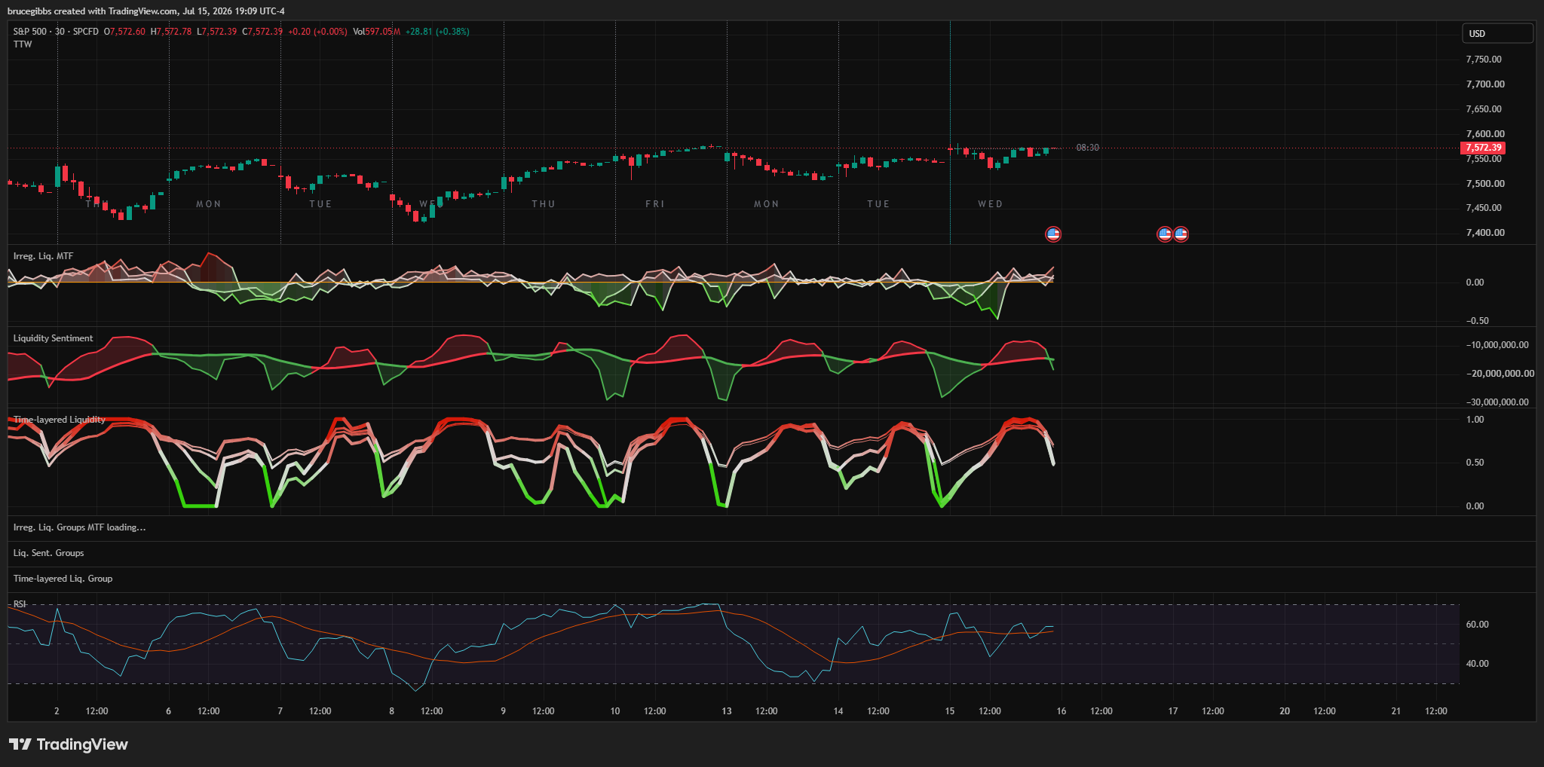This screenshot has width=1544, height=767.
Task: Click the -10,000,000.00 Liquidity Sentiment scale value
Action: (1497, 345)
